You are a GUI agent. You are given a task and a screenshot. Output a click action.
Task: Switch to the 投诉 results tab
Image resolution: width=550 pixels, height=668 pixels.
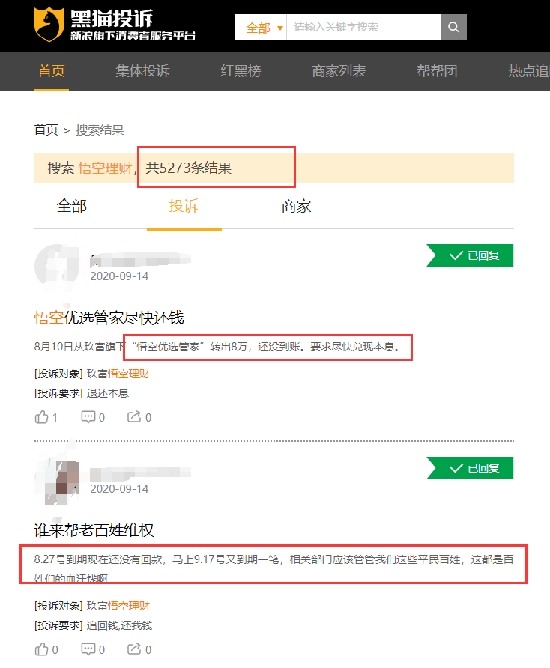[184, 206]
